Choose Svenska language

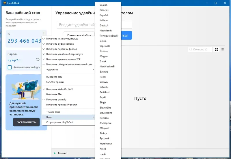(108, 72)
